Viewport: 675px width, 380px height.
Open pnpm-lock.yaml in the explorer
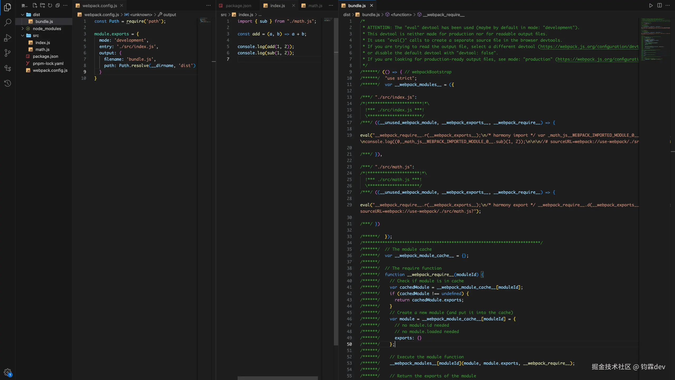pos(48,63)
